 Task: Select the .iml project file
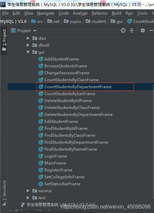pos(58,204)
